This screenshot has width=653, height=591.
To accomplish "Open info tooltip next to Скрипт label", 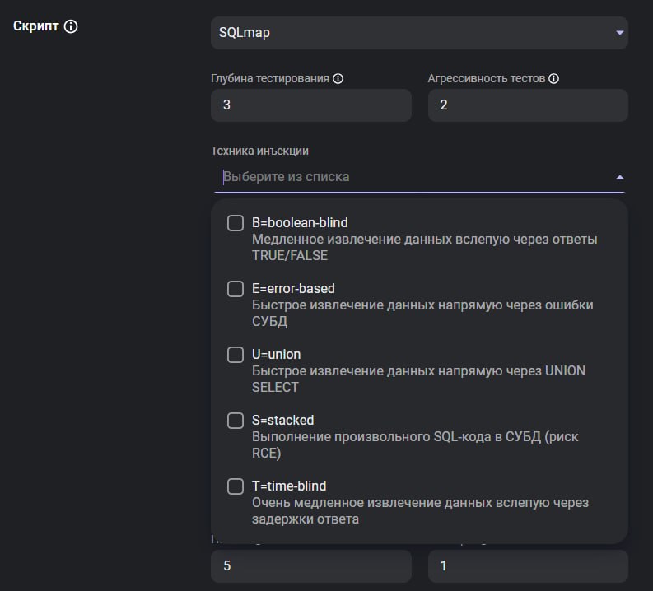I will click(x=71, y=26).
